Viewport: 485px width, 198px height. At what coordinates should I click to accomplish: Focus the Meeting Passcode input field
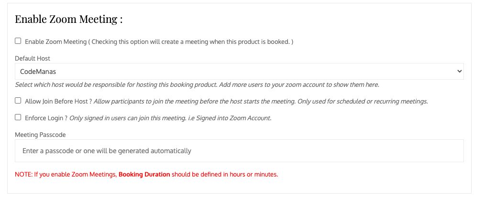[x=239, y=151]
